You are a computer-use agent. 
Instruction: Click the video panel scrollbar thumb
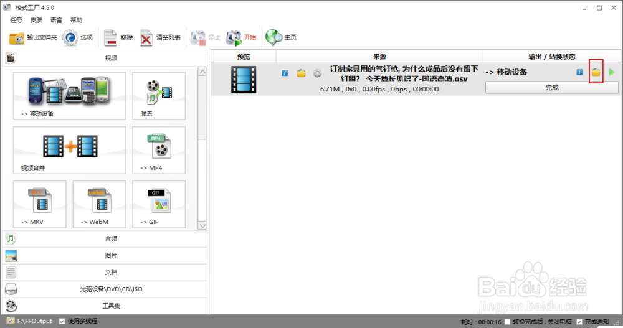202,108
